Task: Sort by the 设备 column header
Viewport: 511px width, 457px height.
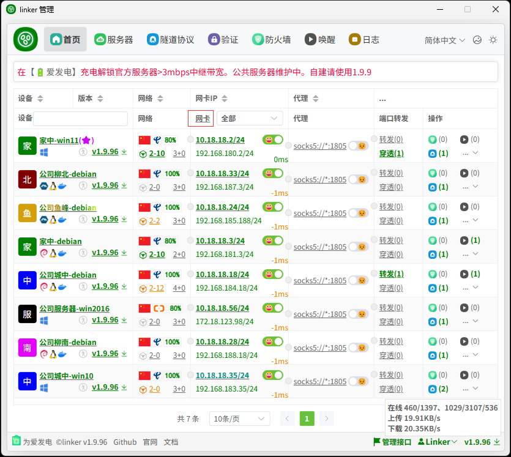Action: pyautogui.click(x=31, y=98)
